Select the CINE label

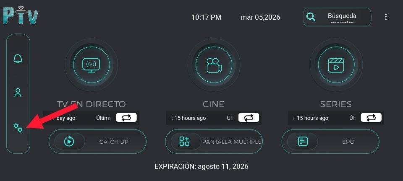click(x=214, y=104)
